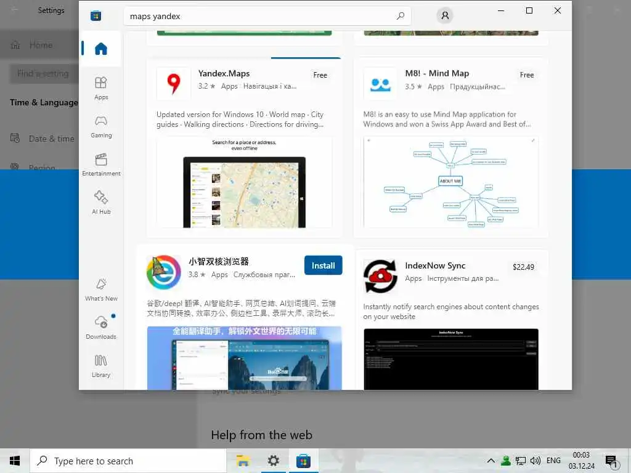This screenshot has width=631, height=473.
Task: Click the $22.49 price on IndexNow Sync
Action: click(523, 267)
